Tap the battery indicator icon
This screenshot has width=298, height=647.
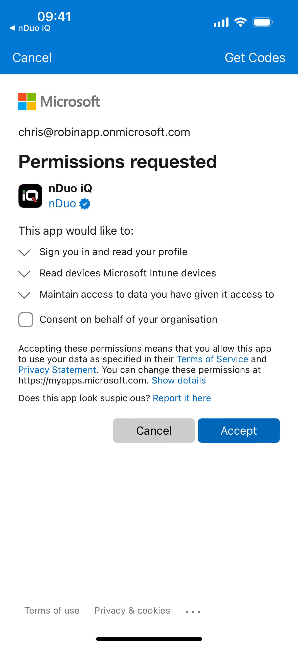[x=263, y=22]
